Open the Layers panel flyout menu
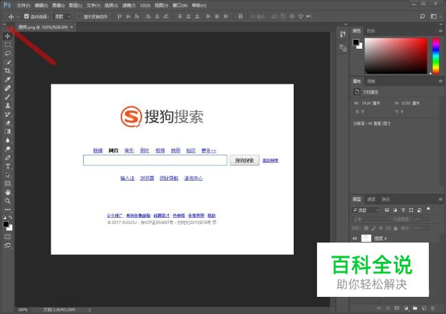The image size is (446, 314). (441, 199)
